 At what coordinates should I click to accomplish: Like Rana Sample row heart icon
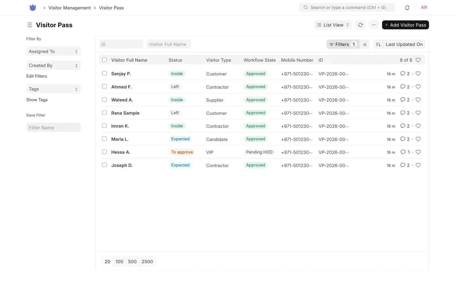click(418, 113)
